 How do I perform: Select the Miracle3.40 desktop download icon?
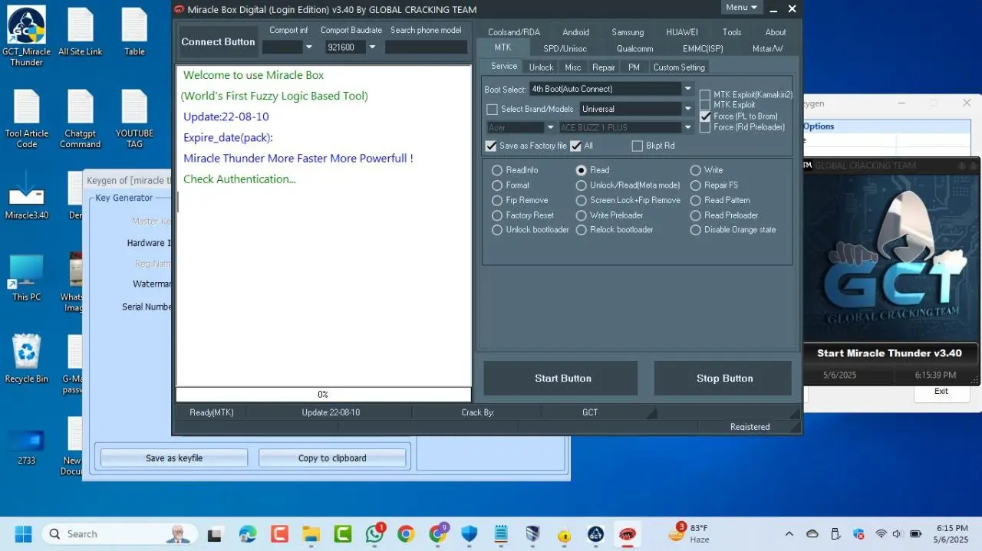point(26,196)
